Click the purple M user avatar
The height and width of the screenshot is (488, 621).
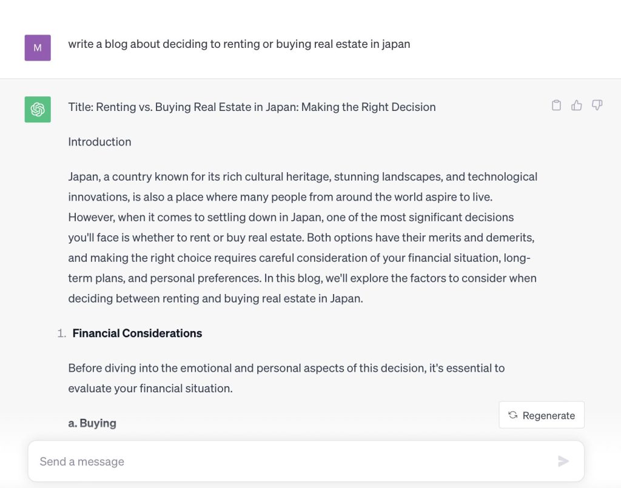click(x=38, y=48)
